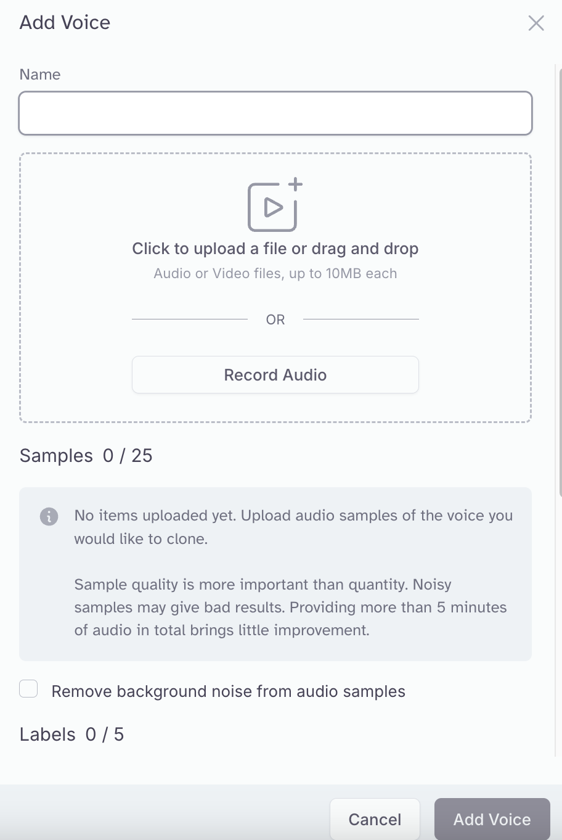Cancel the Add Voice dialog
The image size is (562, 840).
[x=375, y=819]
